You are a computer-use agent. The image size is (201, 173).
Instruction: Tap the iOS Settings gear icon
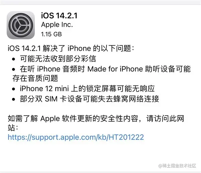coord(21,25)
